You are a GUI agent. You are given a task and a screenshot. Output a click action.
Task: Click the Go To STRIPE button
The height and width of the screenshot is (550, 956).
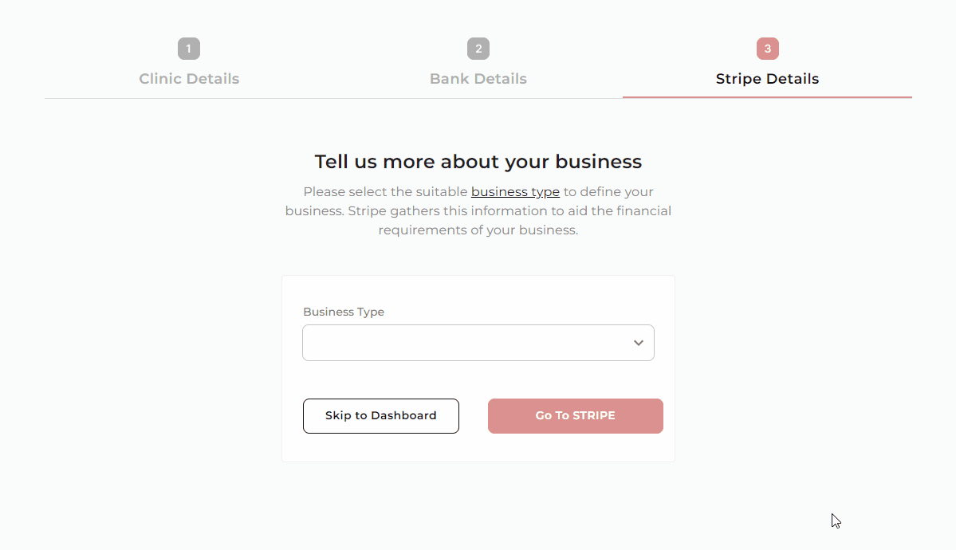(x=575, y=416)
